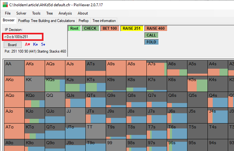
Task: Click the king of diamonds board card
Action: pos(35,45)
